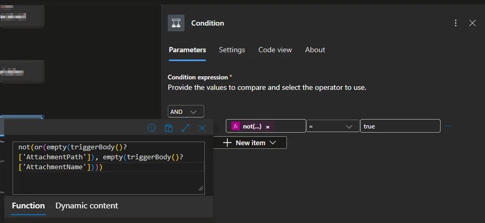This screenshot has height=223, width=485.
Task: Switch to the Settings tab
Action: pos(232,50)
